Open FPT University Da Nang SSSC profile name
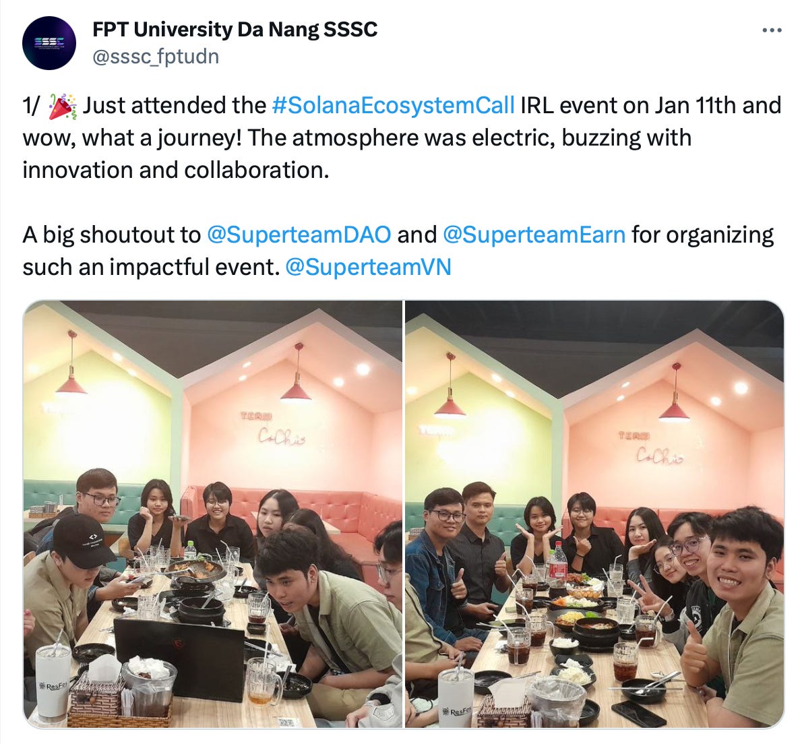The width and height of the screenshot is (802, 744). pyautogui.click(x=235, y=30)
